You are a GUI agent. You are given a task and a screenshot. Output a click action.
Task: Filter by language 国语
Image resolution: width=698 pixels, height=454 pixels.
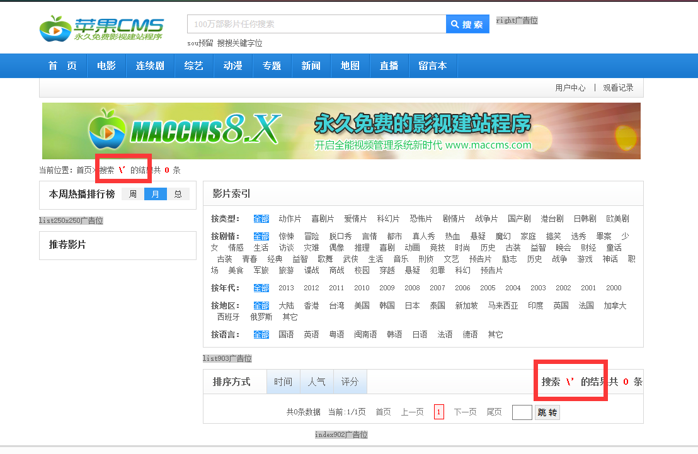click(286, 335)
